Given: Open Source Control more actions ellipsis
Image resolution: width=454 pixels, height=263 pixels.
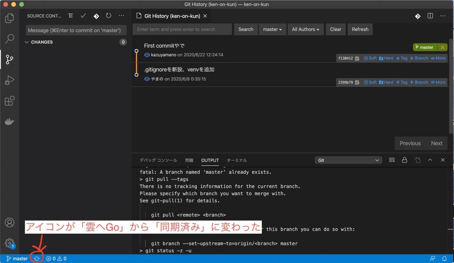Looking at the screenshot, I should (x=121, y=16).
